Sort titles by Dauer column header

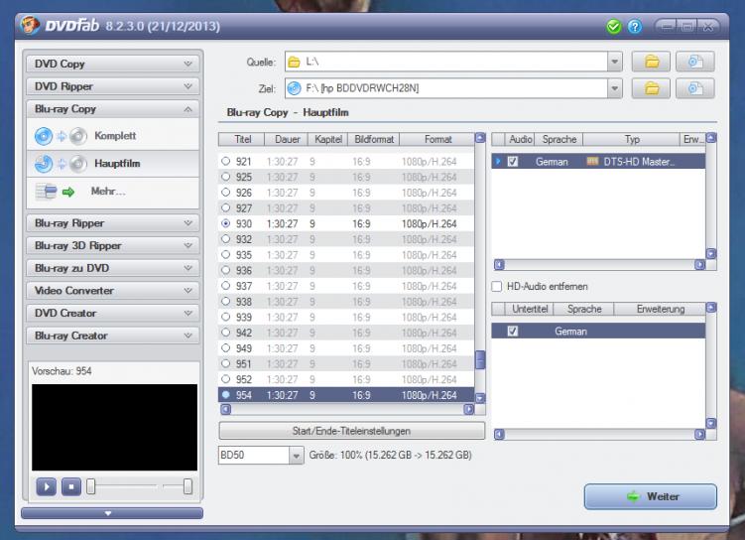288,139
